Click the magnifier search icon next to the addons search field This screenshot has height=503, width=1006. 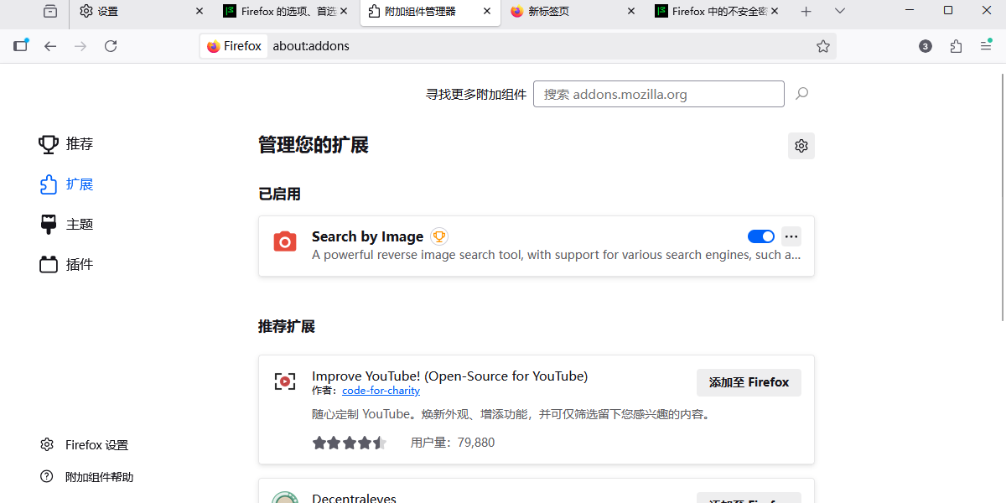tap(801, 94)
